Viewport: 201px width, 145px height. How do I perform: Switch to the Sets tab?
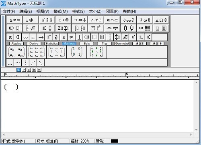(x=87, y=44)
